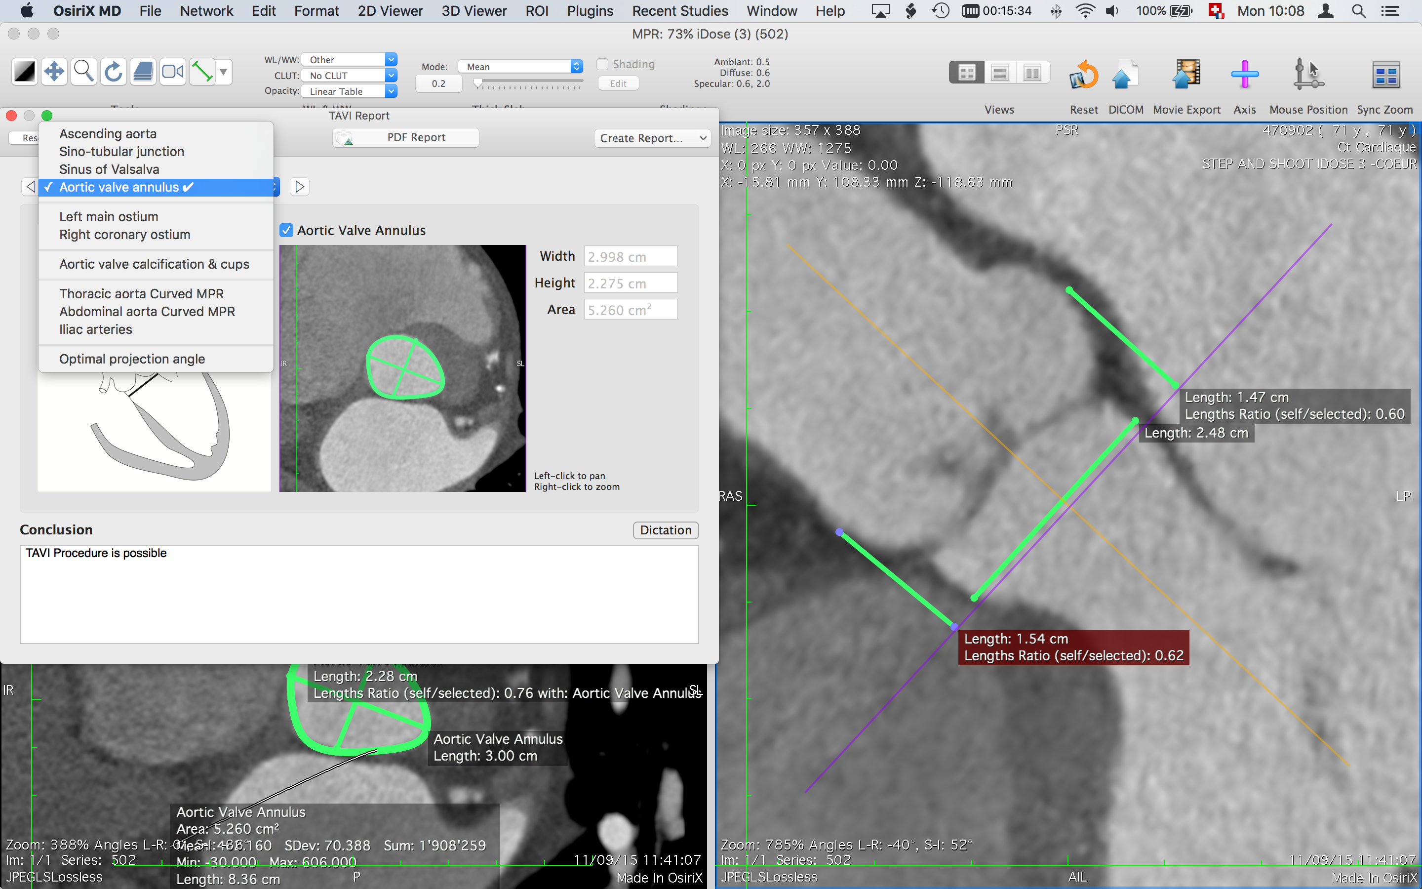Choose Abdominal aorta Curved MPR
1422x889 pixels.
[156, 312]
